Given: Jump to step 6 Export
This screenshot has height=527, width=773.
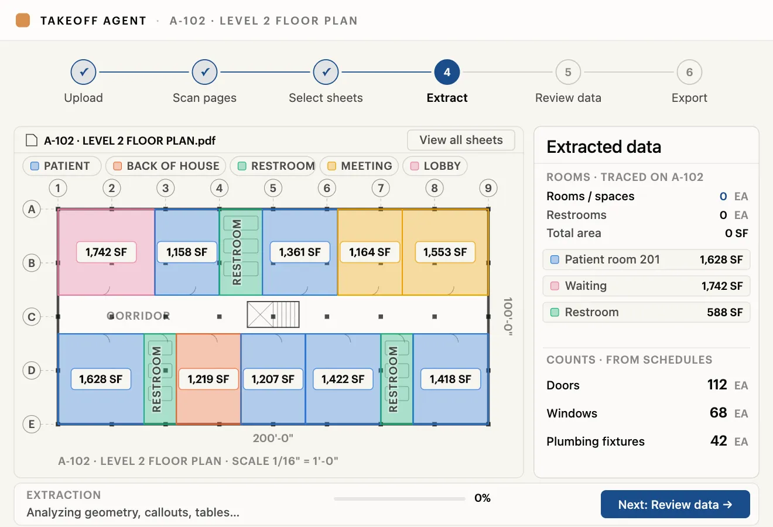Looking at the screenshot, I should click(689, 72).
